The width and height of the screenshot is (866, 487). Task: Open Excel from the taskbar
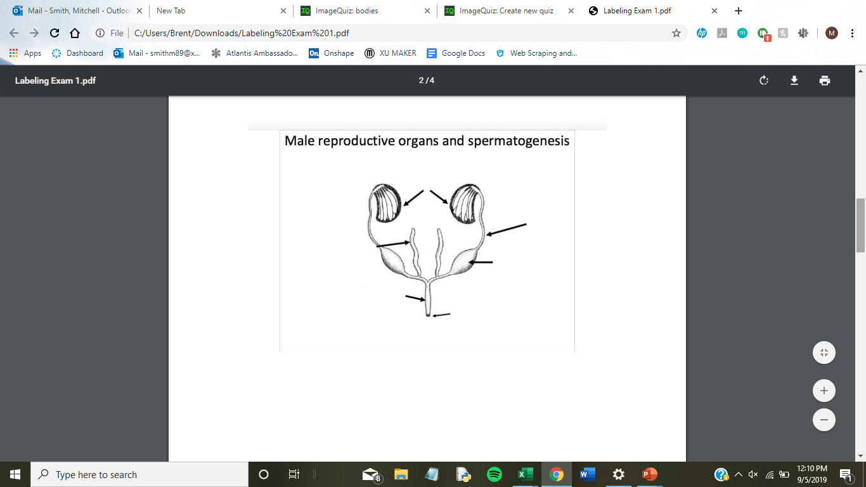526,474
